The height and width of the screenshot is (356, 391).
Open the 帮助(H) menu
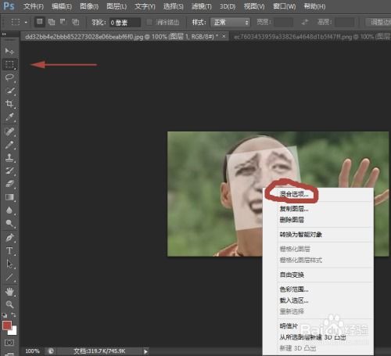tap(314, 6)
